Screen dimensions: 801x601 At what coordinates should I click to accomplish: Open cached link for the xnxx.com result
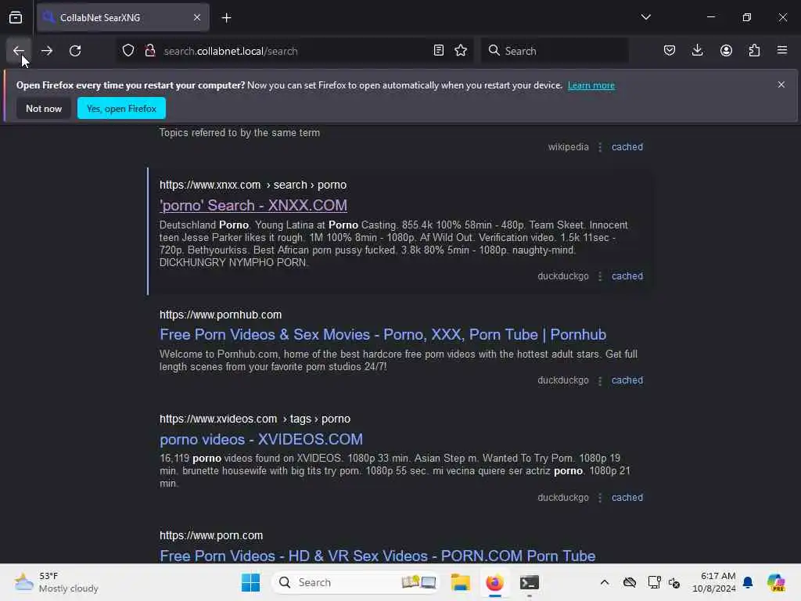(627, 276)
